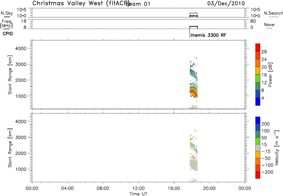The height and width of the screenshot is (196, 283).
Task: Click the red -200 swatch on Velocity colorbar
Action: [258, 175]
